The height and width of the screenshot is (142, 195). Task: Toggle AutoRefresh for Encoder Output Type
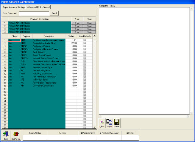(x=85, y=67)
